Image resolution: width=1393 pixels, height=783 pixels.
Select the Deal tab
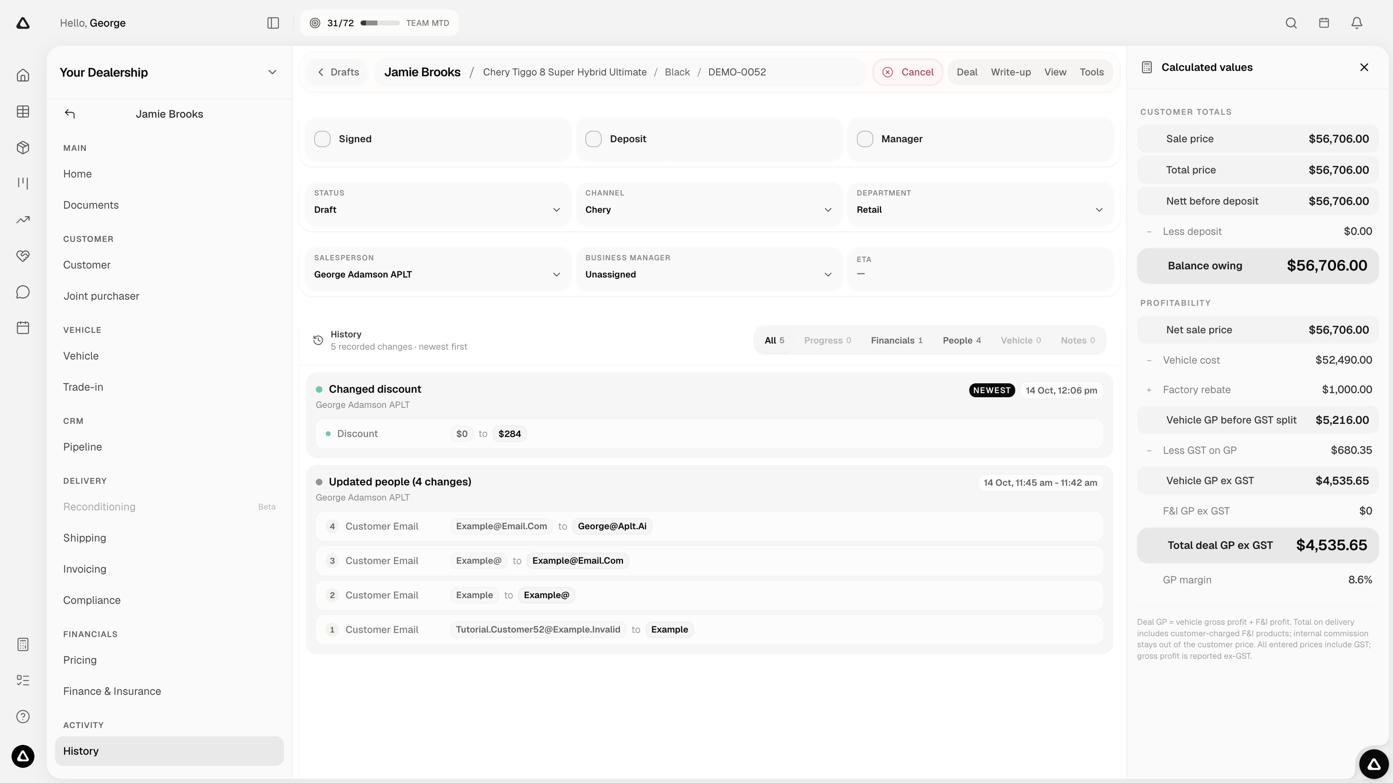(x=967, y=73)
